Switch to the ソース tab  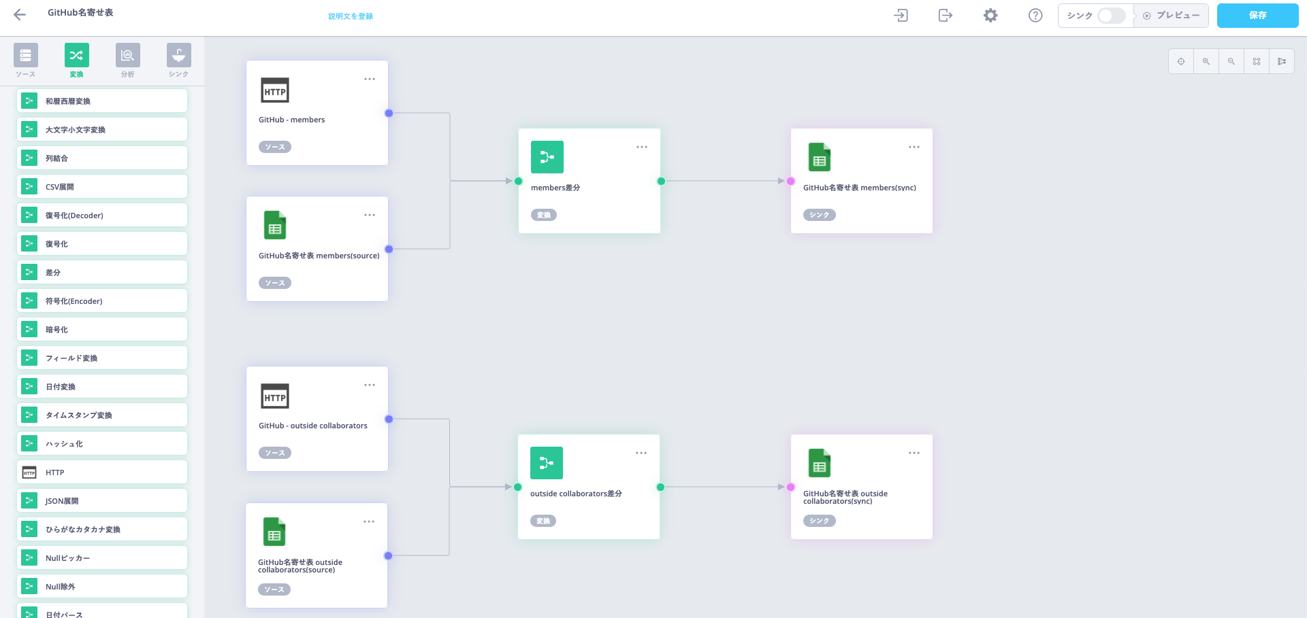(x=26, y=60)
